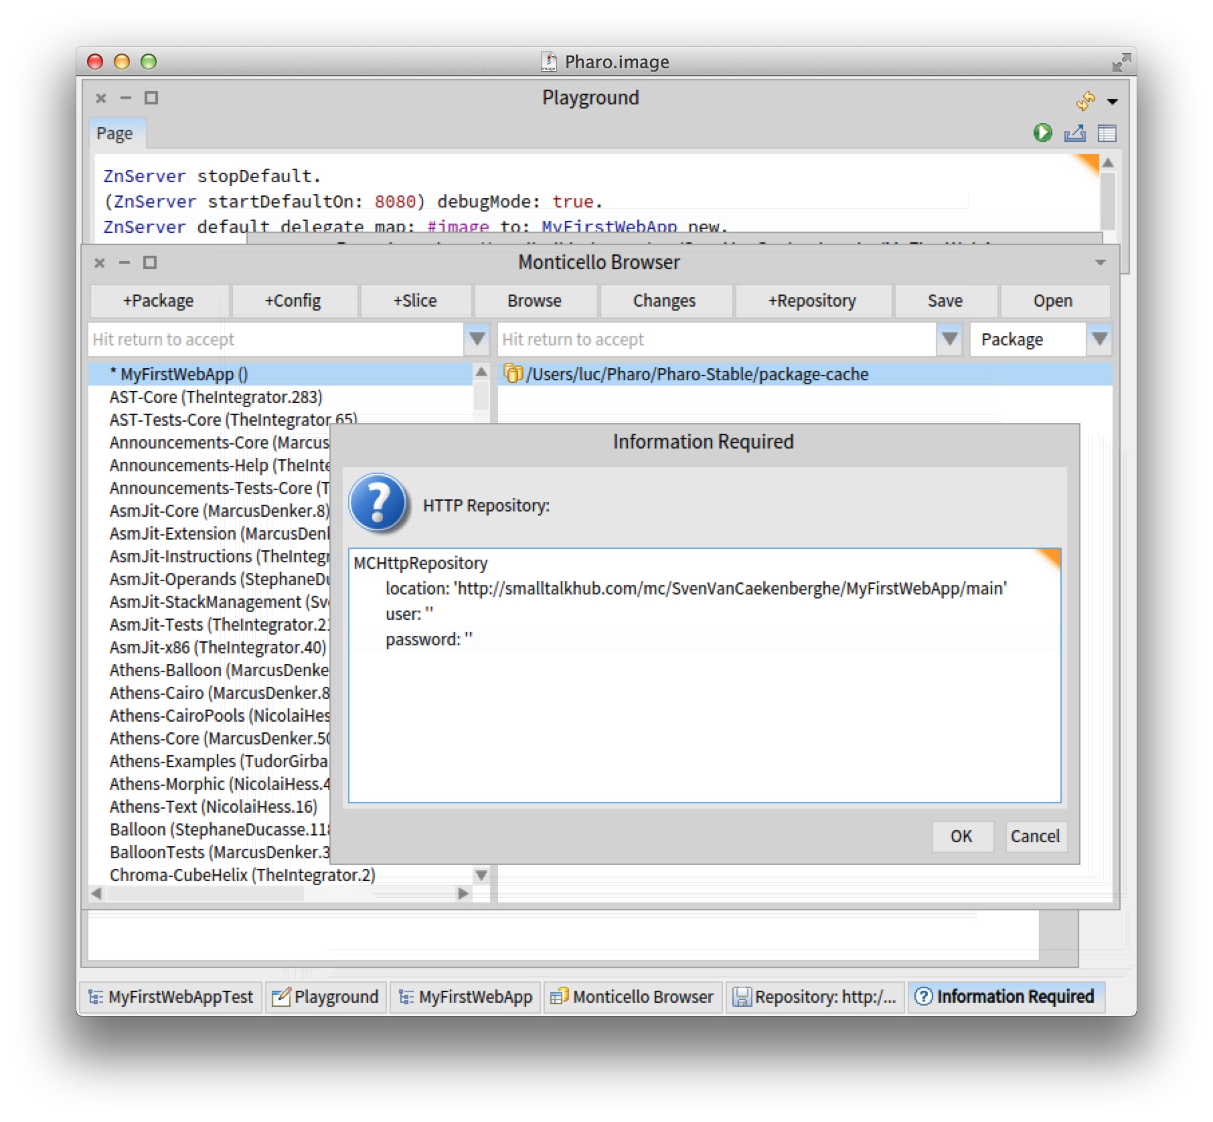Click the package search input field

pyautogui.click(x=274, y=339)
